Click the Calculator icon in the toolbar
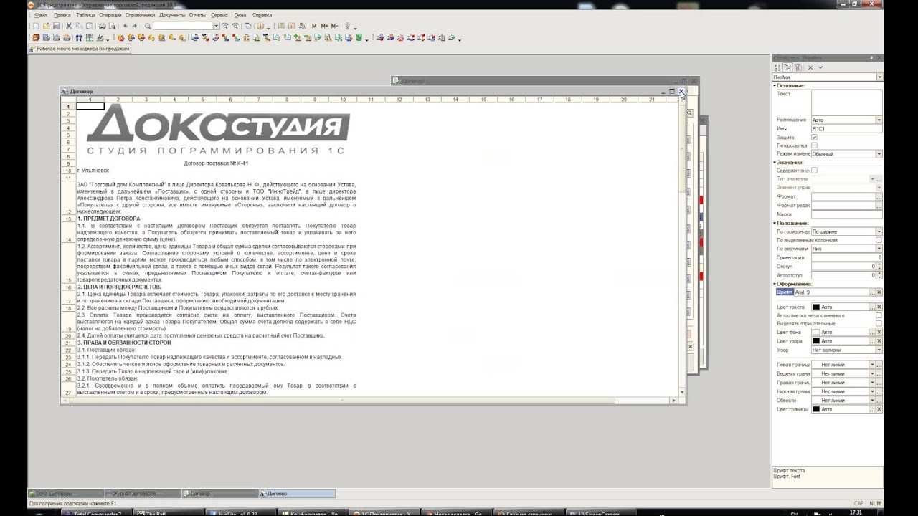The width and height of the screenshot is (918, 516). pyautogui.click(x=281, y=26)
